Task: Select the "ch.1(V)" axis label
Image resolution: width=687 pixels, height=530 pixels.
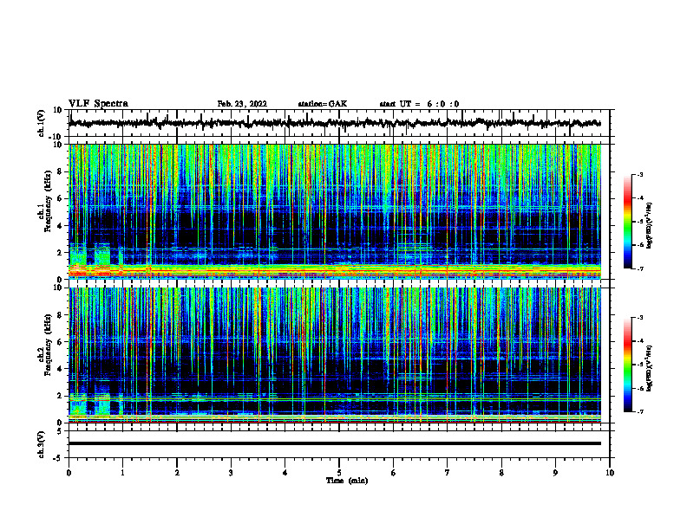Action: point(42,123)
